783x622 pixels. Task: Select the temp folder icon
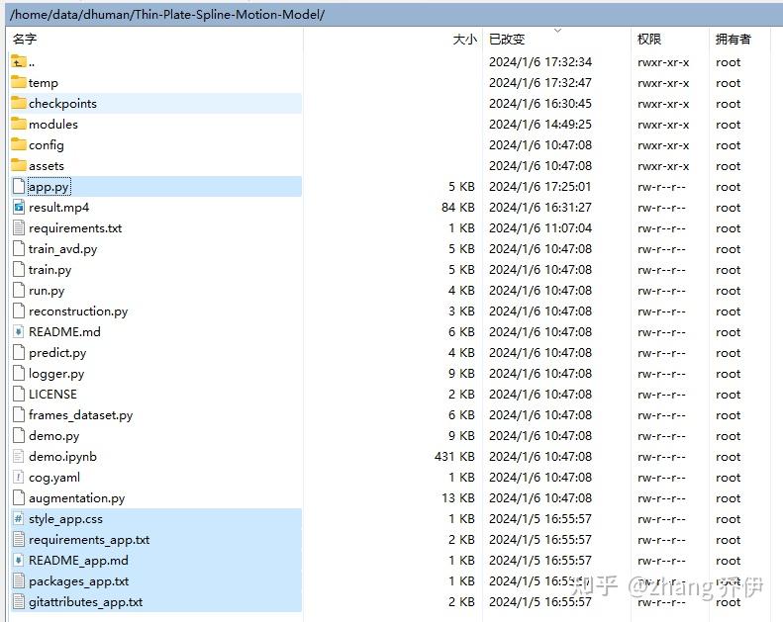coord(19,83)
